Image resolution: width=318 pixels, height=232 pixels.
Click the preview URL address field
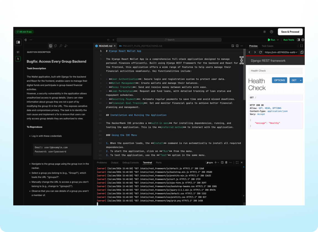(281, 52)
